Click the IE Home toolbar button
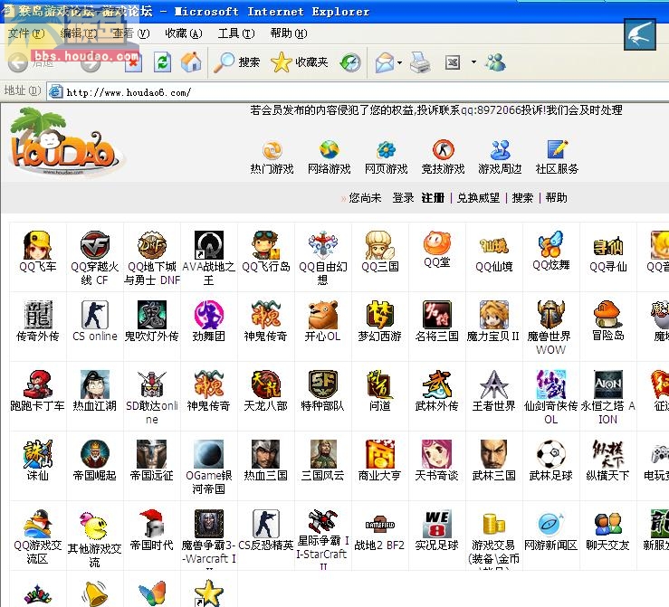Image resolution: width=669 pixels, height=607 pixels. pyautogui.click(x=191, y=62)
